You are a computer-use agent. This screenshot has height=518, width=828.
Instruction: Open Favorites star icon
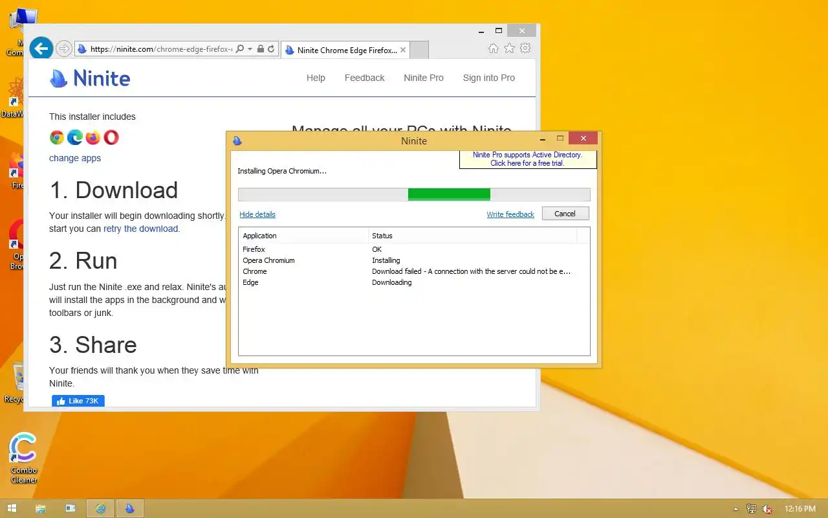tap(509, 49)
